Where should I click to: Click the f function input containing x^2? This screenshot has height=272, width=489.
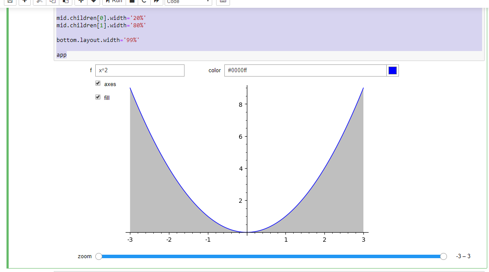(139, 70)
